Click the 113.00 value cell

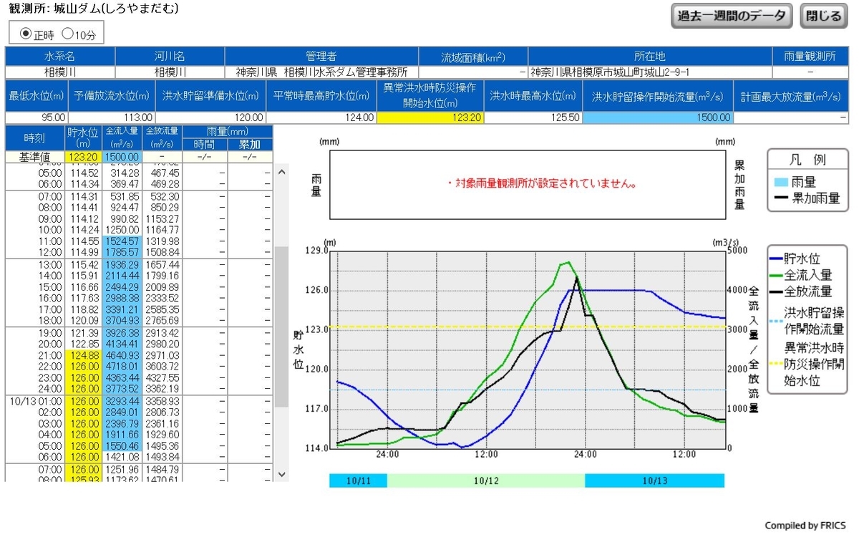click(x=112, y=117)
